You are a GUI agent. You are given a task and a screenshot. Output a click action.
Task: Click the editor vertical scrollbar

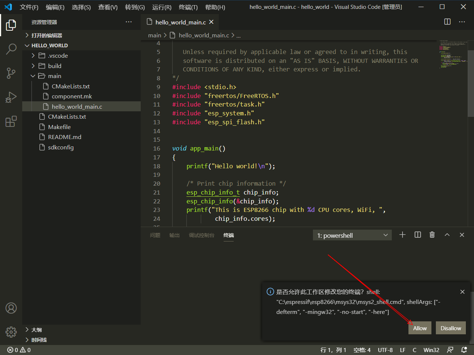[471, 84]
